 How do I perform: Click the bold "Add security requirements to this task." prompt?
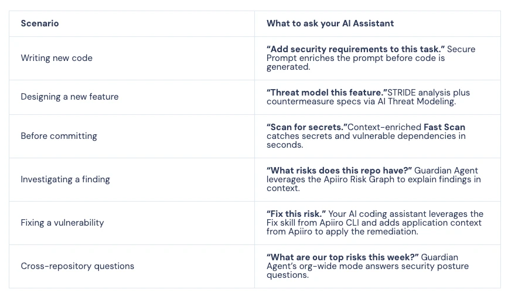pyautogui.click(x=355, y=49)
